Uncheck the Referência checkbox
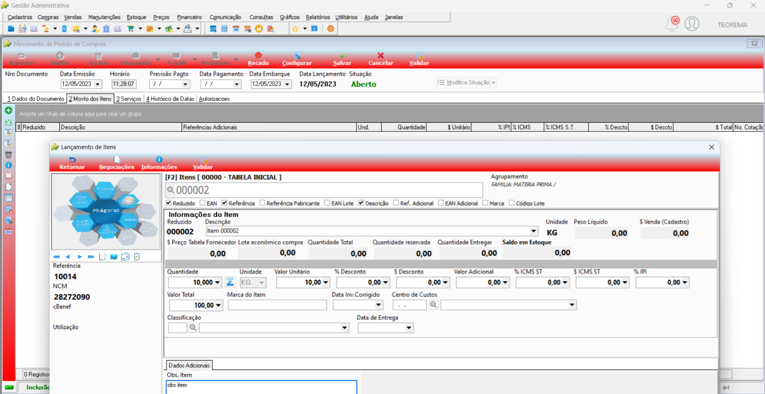 tap(224, 203)
